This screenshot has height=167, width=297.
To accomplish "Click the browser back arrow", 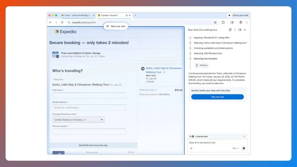I will (x=50, y=22).
